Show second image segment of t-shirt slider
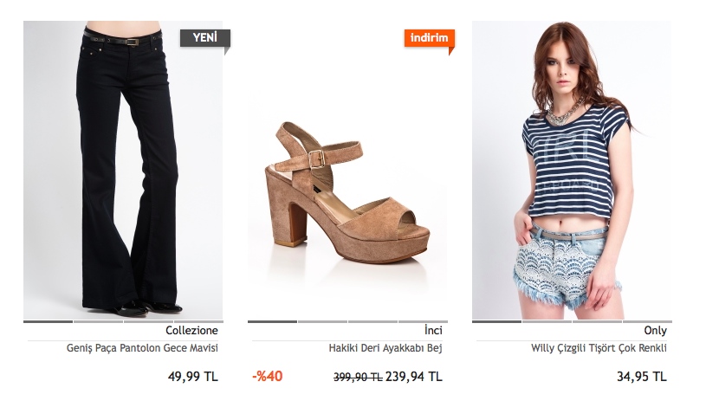The image size is (719, 401). pyautogui.click(x=547, y=321)
